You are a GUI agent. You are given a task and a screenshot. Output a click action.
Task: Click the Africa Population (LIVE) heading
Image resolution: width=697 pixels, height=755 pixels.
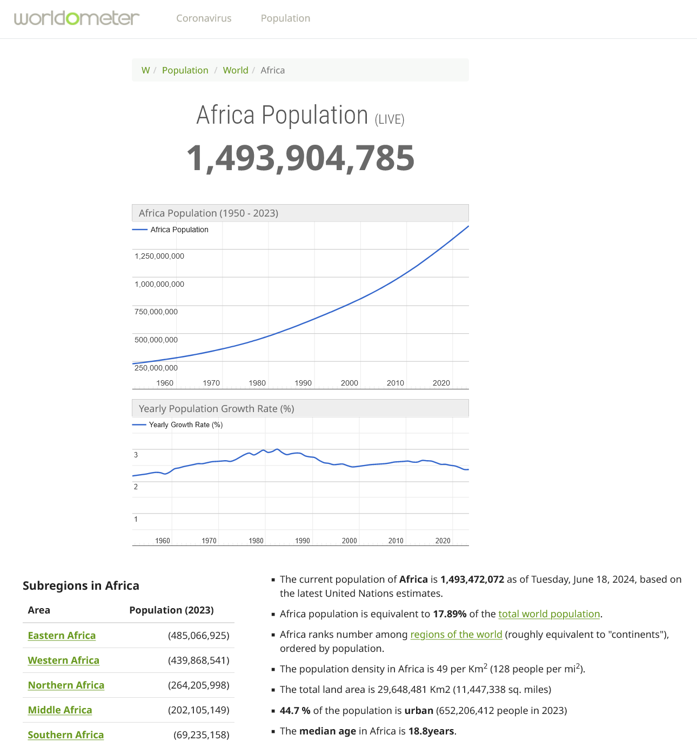[300, 115]
